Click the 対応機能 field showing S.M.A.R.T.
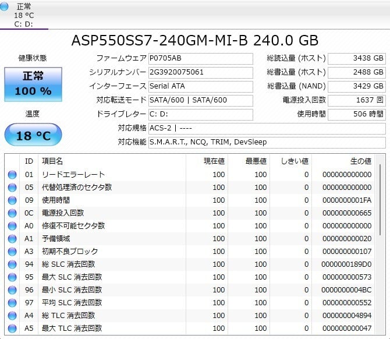 click(x=266, y=142)
